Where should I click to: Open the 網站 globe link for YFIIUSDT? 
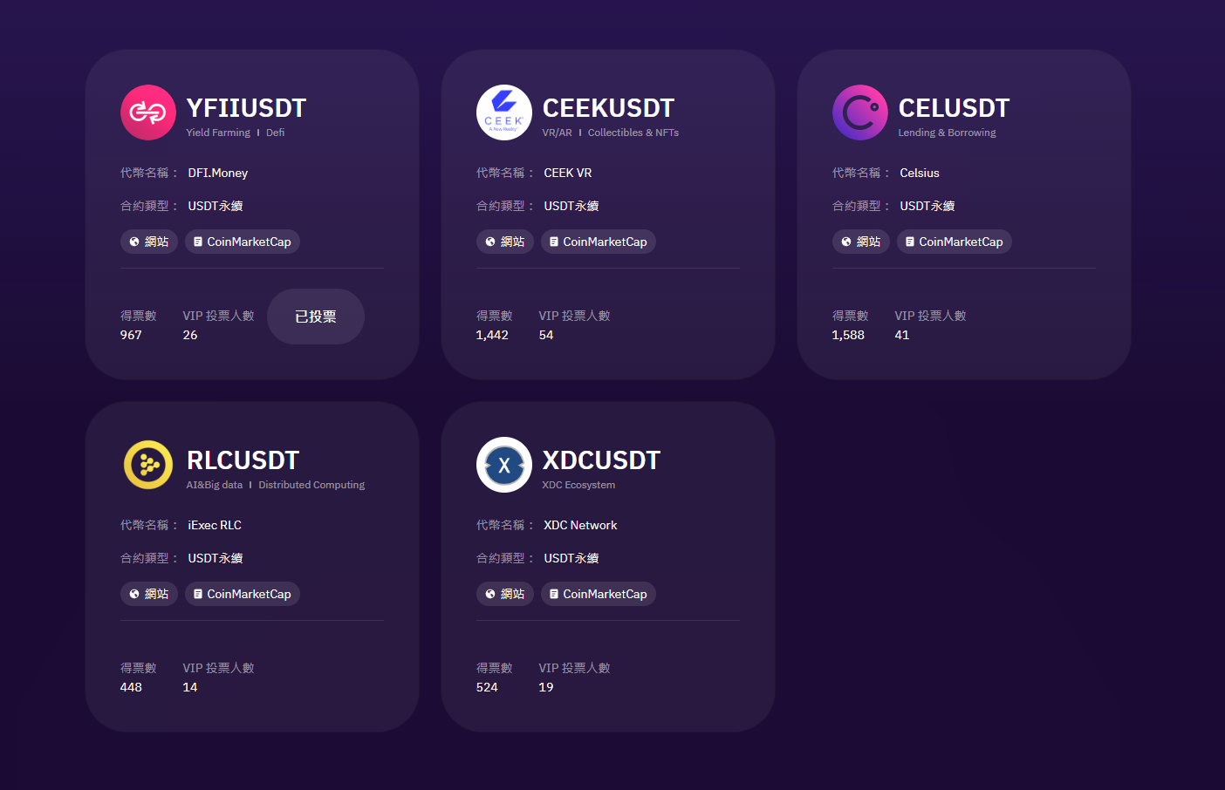click(x=149, y=242)
